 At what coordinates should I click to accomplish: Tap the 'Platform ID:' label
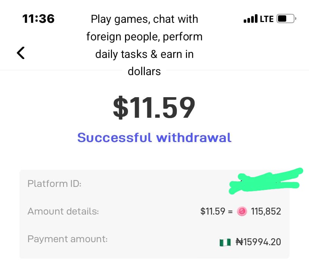pyautogui.click(x=54, y=184)
